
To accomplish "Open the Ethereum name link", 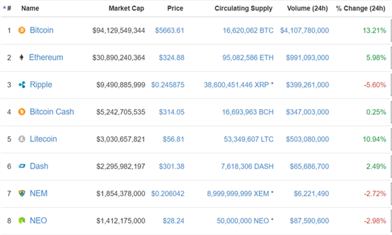I will (x=46, y=58).
